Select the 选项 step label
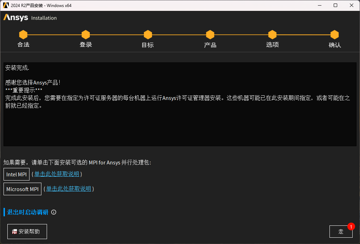This screenshot has height=244, width=360. 272,45
